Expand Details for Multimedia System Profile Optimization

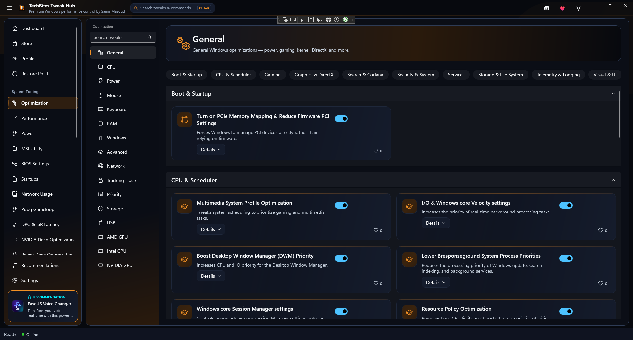211,229
